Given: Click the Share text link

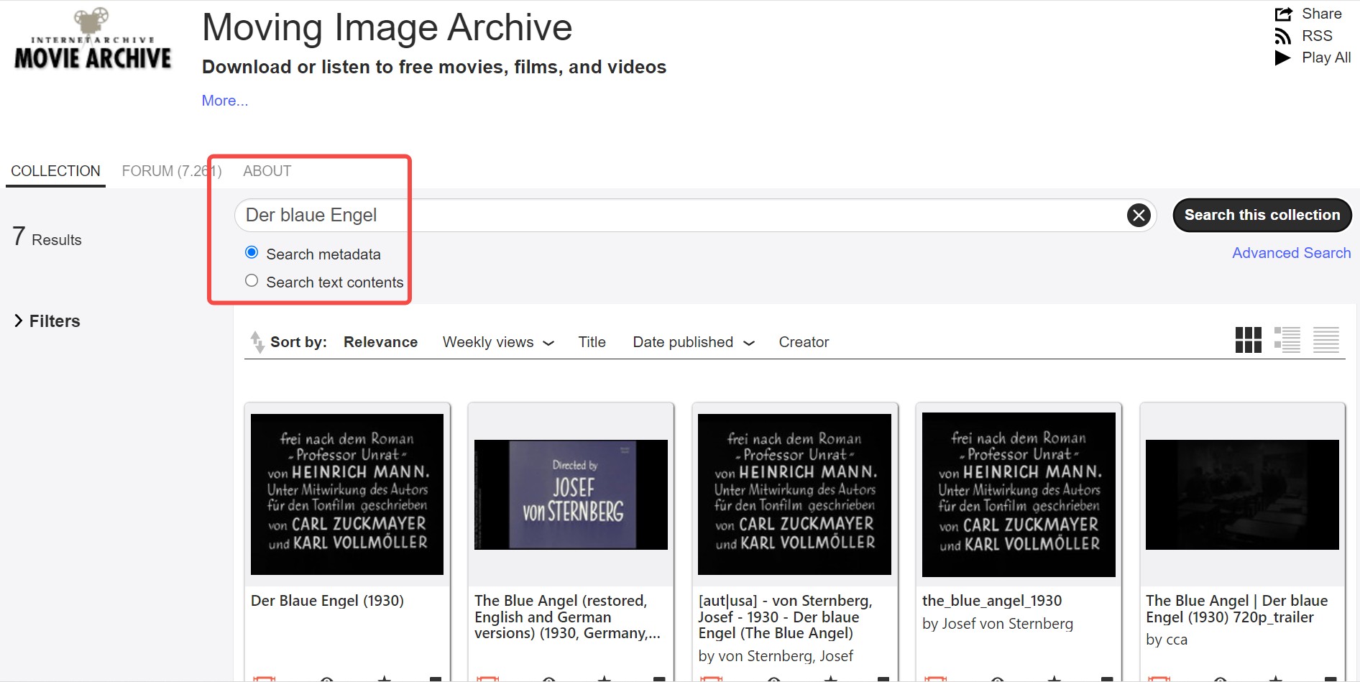Looking at the screenshot, I should click(1321, 14).
